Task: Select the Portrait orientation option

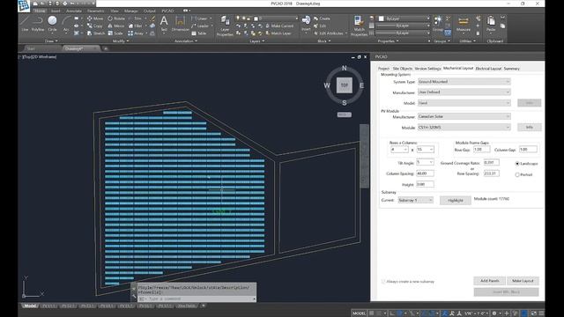Action: point(517,174)
